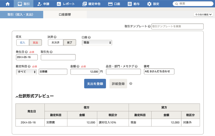Set settlement status to 未決済
The width and height of the screenshot is (215, 136).
pyautogui.click(x=55, y=42)
